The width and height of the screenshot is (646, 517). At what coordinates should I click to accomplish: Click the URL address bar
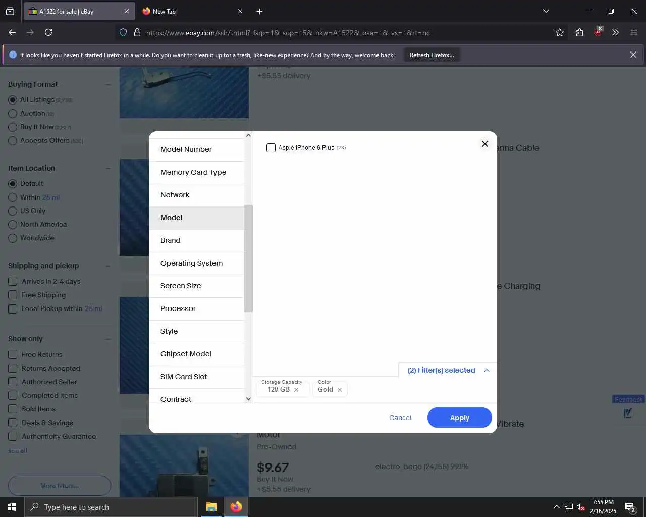click(x=333, y=33)
